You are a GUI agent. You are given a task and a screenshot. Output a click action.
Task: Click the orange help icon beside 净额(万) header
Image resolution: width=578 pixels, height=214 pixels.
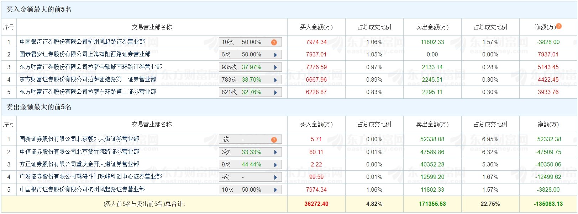point(559,26)
